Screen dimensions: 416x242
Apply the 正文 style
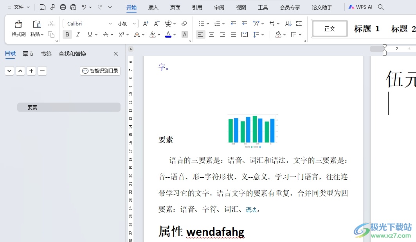(330, 29)
